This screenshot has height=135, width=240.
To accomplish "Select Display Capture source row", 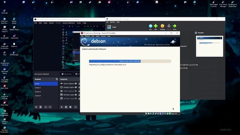I will click(70, 87).
